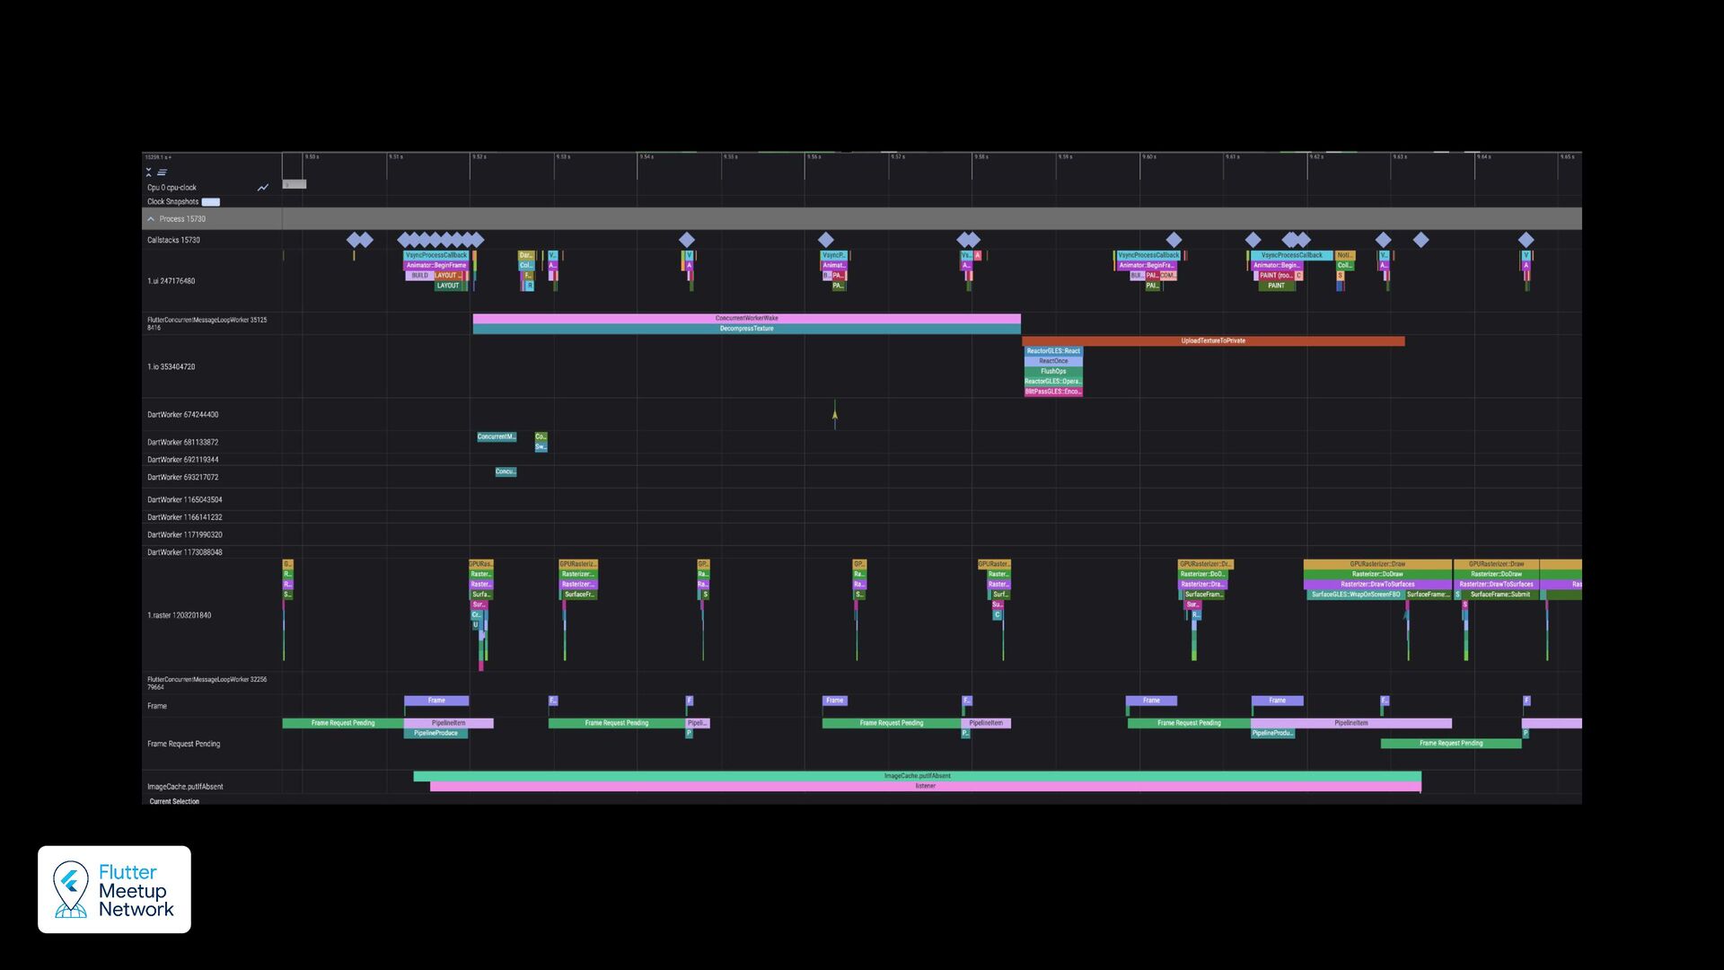Click the Callstacks 15730 track label
Image resolution: width=1724 pixels, height=970 pixels.
tap(173, 241)
